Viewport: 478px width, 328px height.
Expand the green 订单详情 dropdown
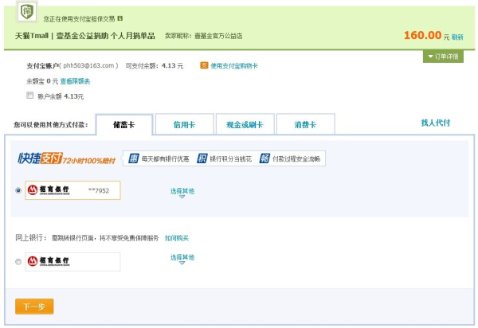[x=443, y=57]
